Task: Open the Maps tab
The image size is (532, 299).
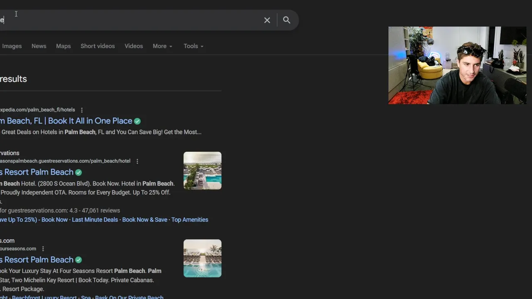Action: click(x=63, y=46)
